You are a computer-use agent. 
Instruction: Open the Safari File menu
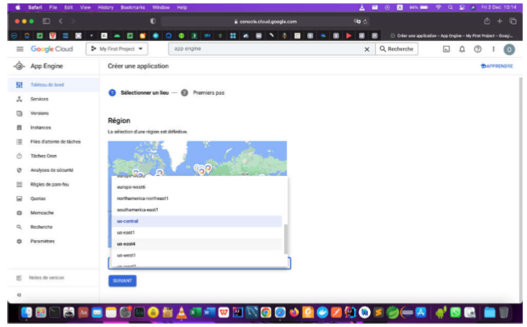53,7
